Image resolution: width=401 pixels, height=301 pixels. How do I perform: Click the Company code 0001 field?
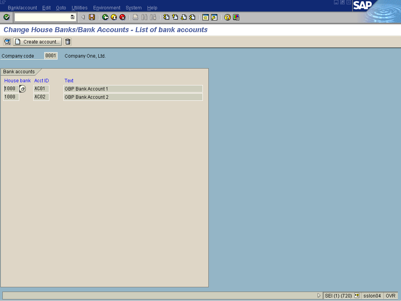point(51,56)
